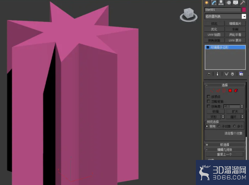Click the 重复上一个 button
The image size is (249, 185).
225,154
